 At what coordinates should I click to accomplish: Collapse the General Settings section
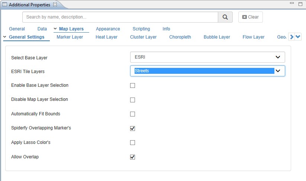(4, 37)
